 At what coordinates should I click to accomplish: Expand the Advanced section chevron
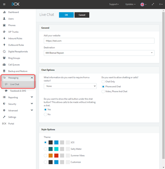click(32, 110)
